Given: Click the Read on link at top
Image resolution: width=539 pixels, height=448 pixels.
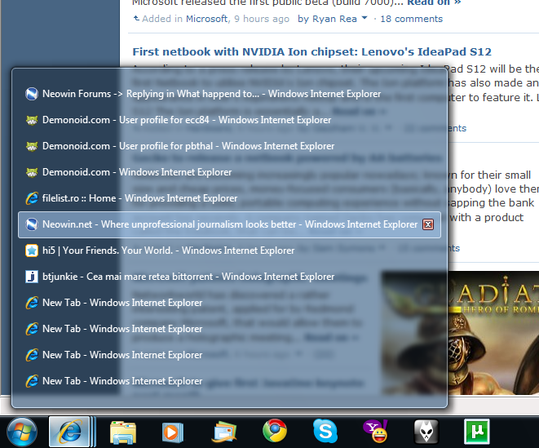Looking at the screenshot, I should (x=434, y=2).
